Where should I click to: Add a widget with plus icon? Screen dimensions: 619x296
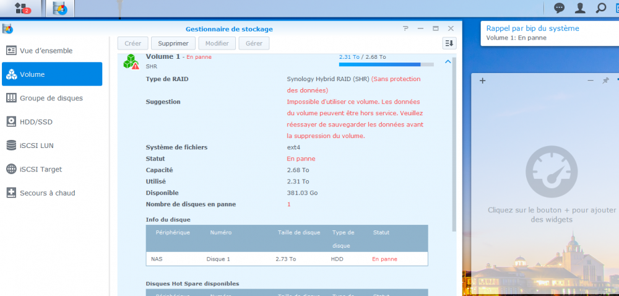pos(482,81)
